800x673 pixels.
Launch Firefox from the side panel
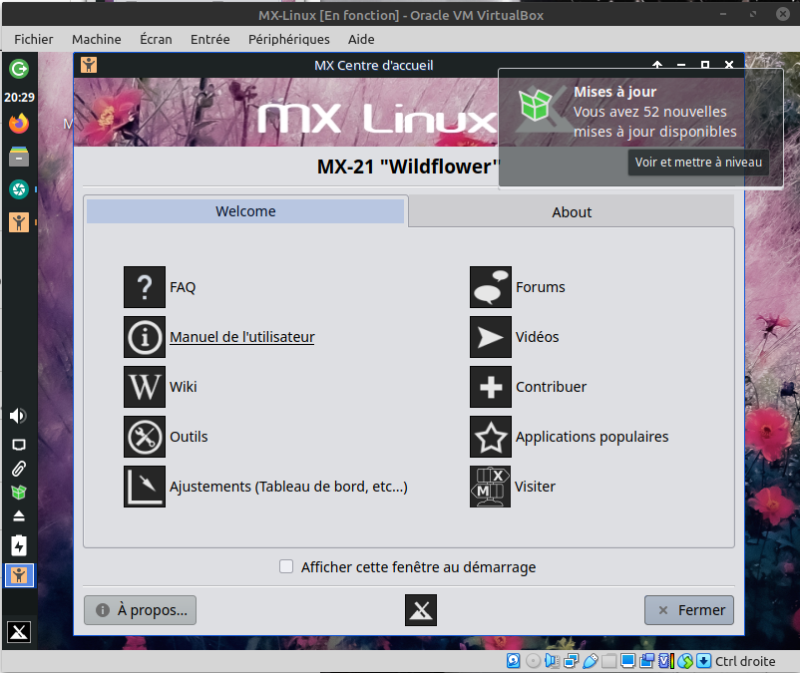click(x=19, y=124)
